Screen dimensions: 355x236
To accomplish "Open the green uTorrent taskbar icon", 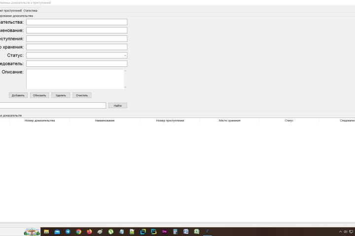I will [x=111, y=232].
